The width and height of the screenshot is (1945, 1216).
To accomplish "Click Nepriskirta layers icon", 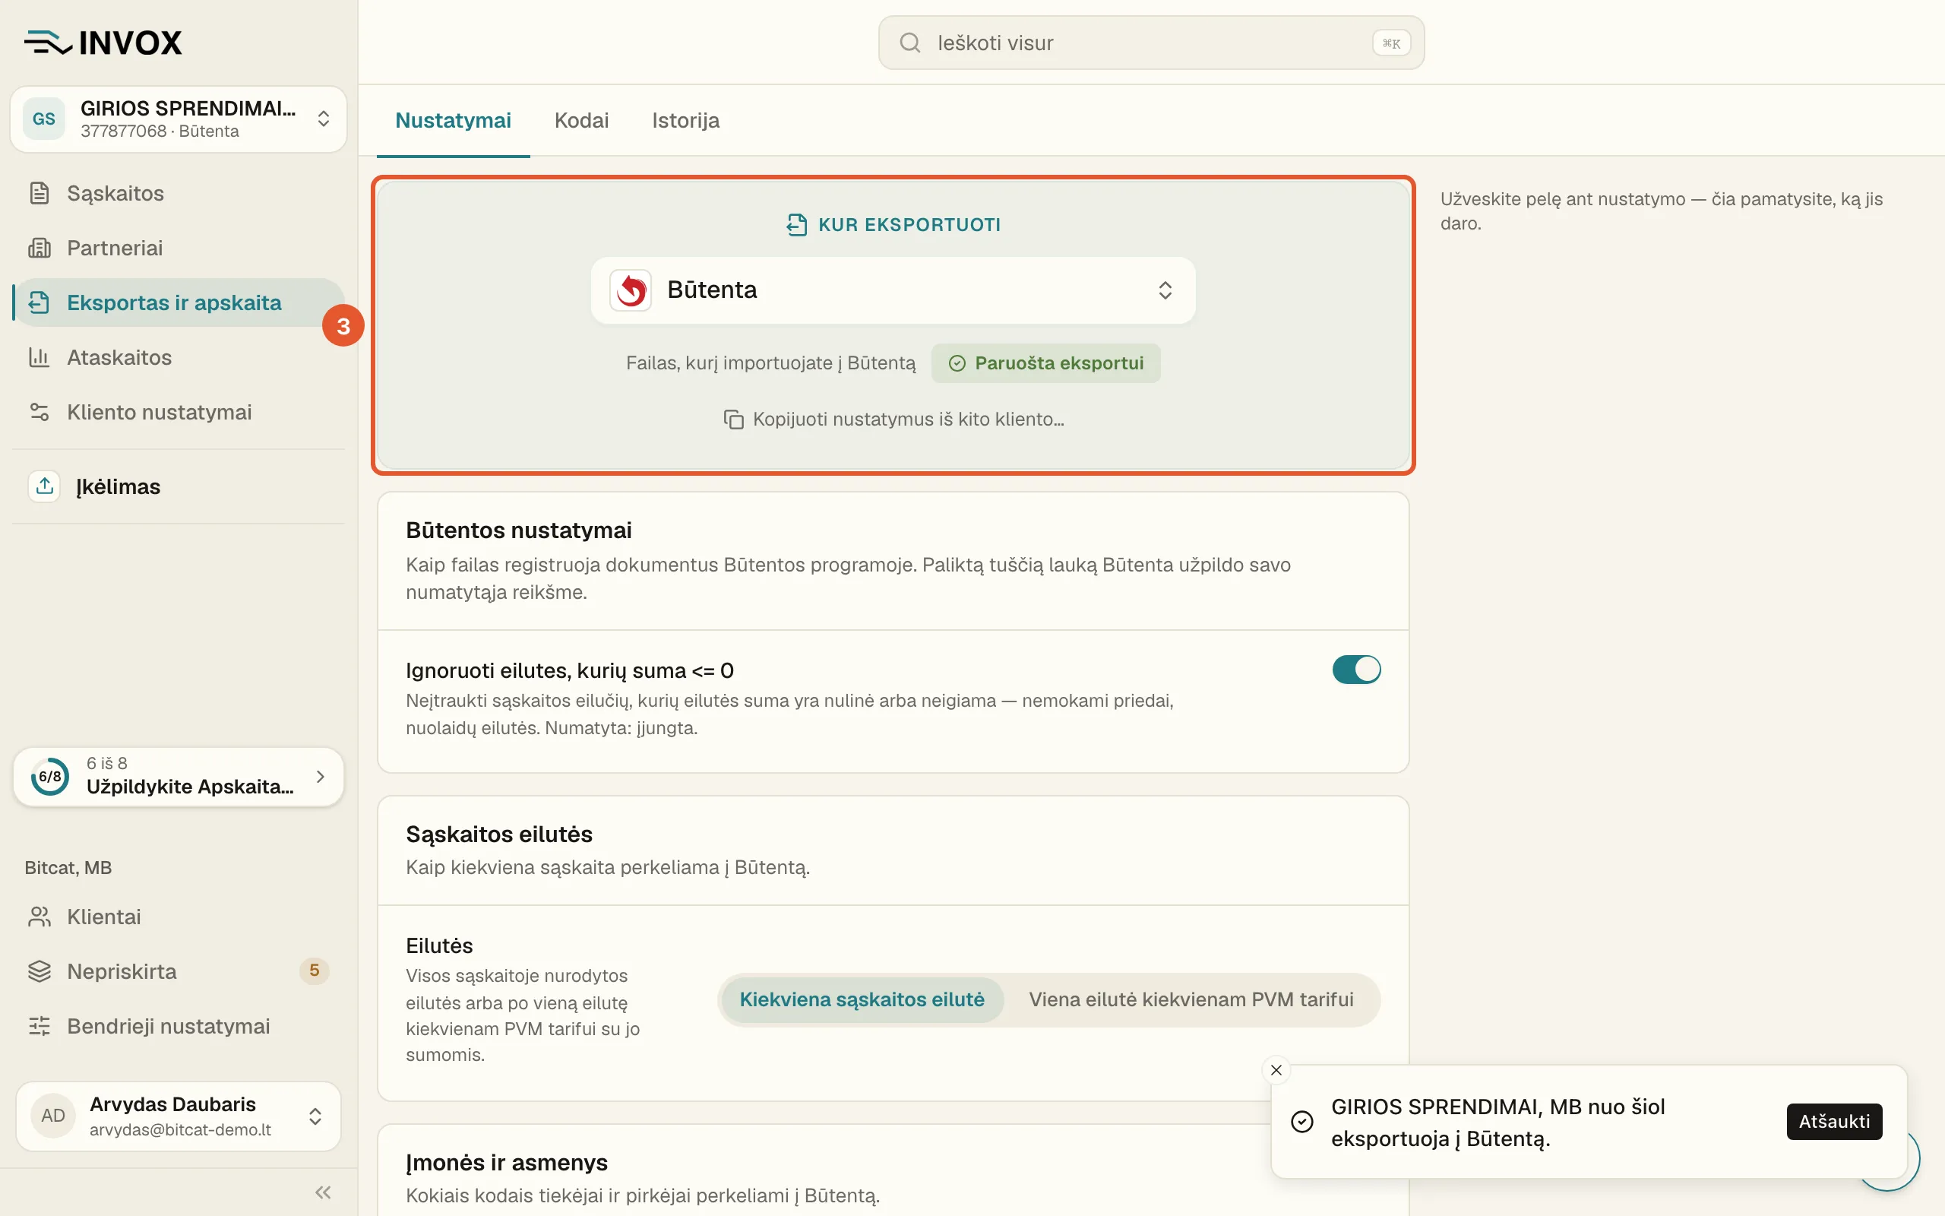I will [40, 971].
